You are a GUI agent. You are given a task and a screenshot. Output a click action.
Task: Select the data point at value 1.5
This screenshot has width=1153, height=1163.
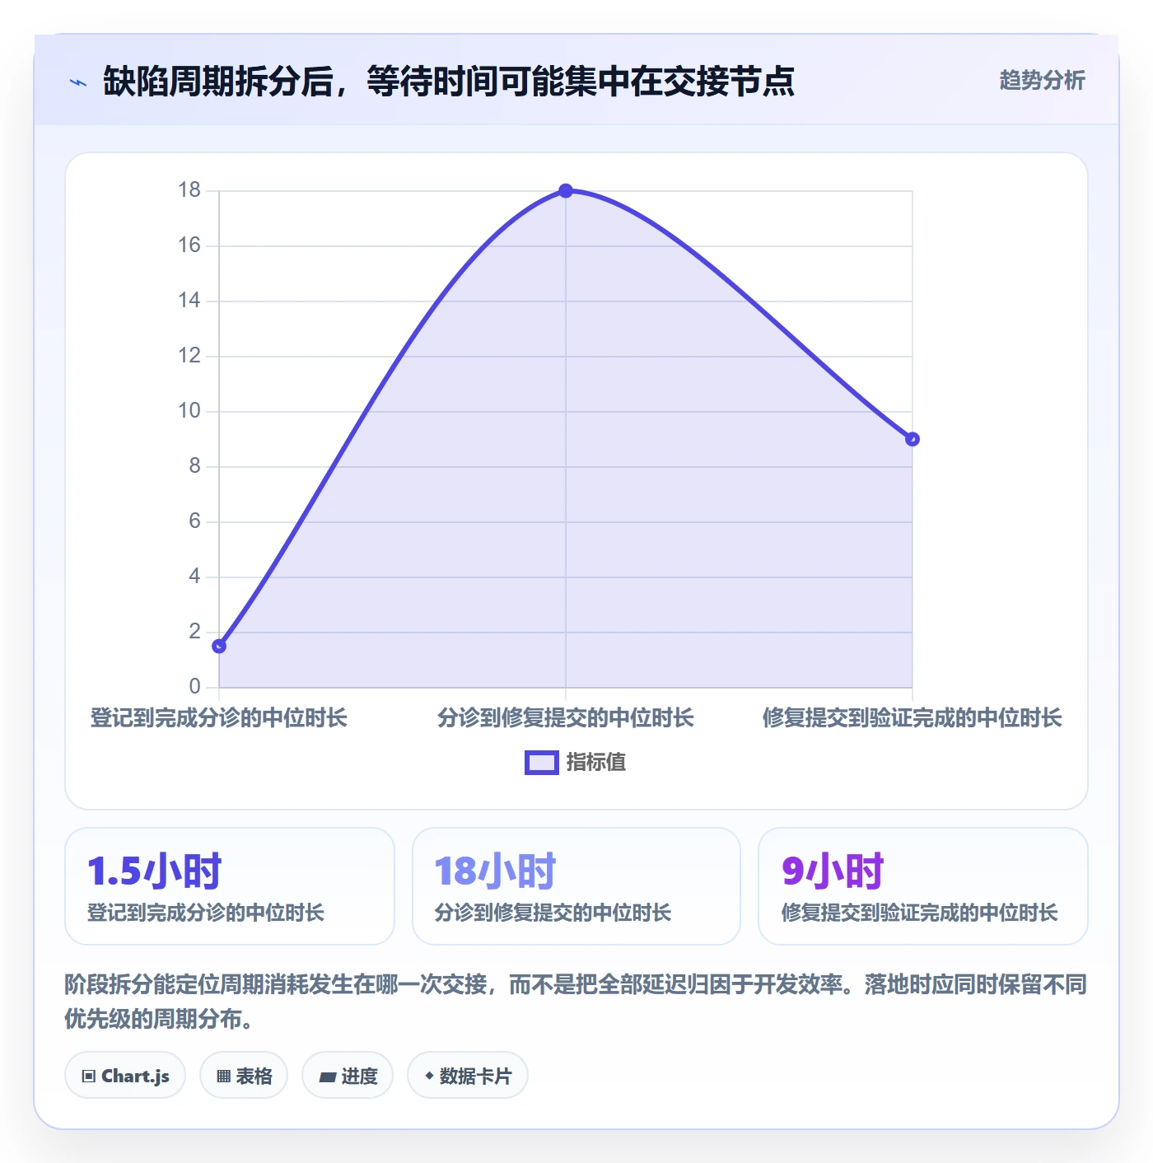point(219,646)
